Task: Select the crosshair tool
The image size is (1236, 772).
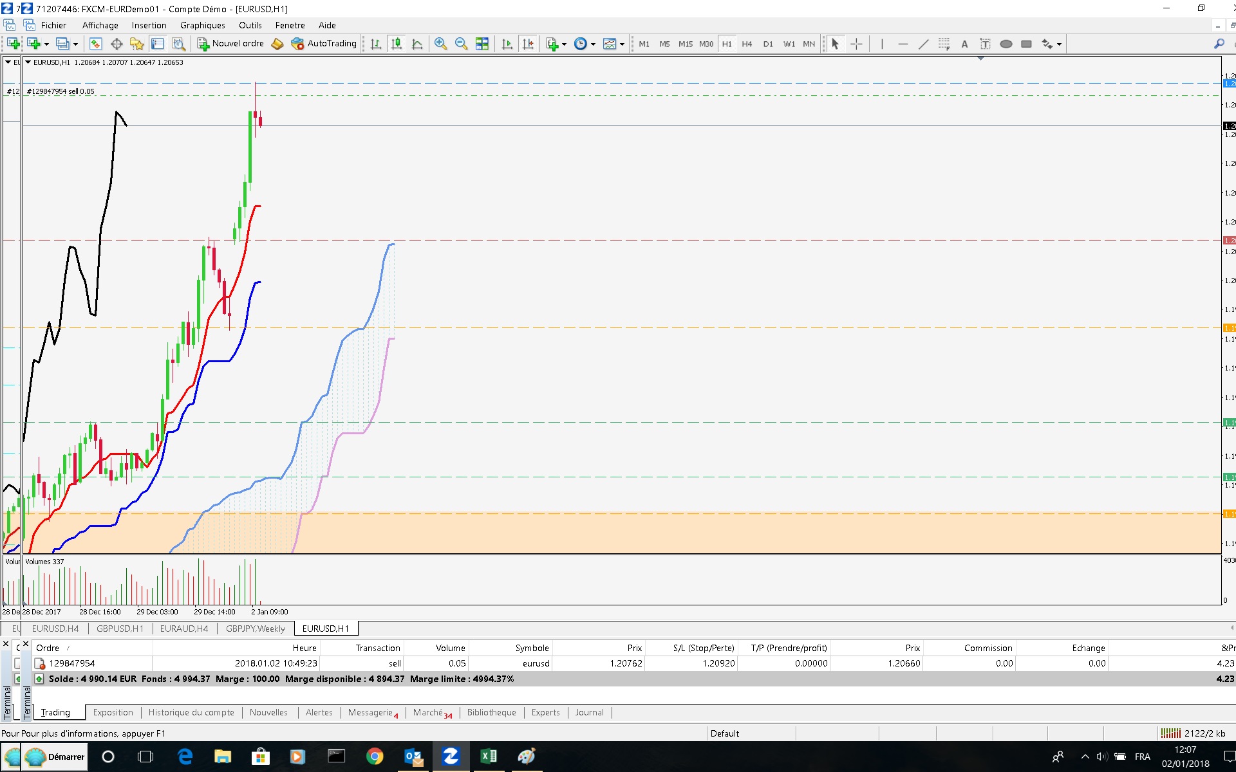Action: 856,44
